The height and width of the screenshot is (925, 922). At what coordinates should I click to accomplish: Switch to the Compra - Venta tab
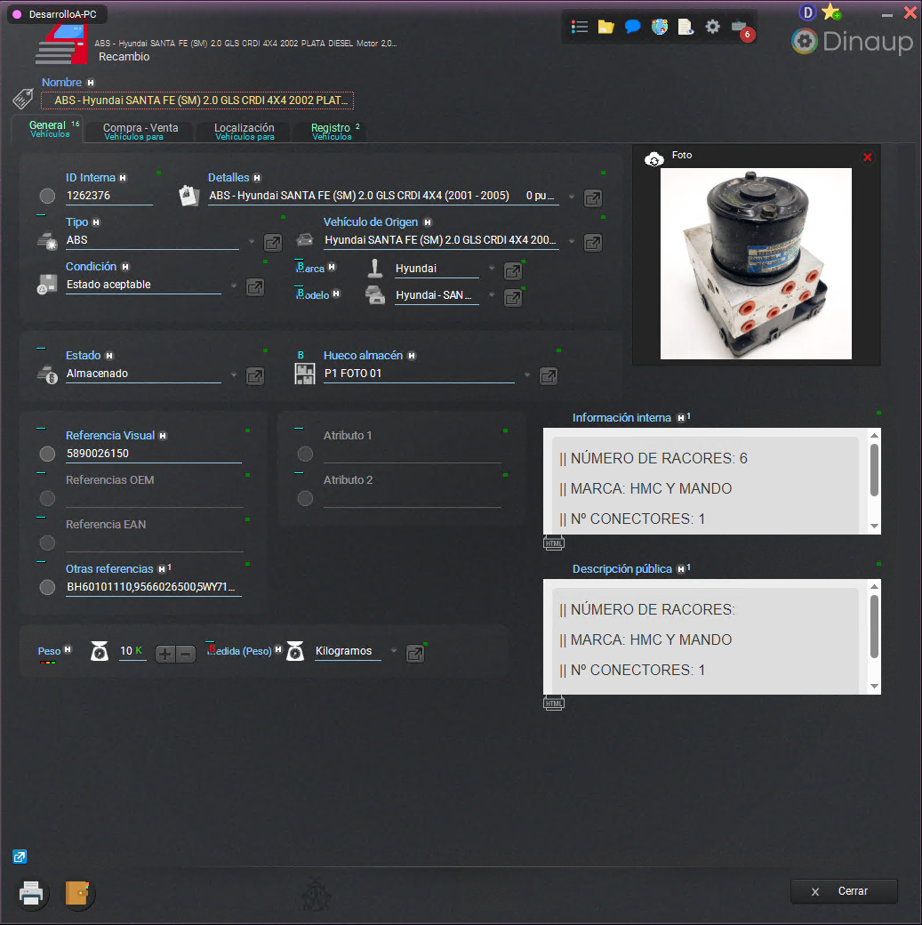tap(138, 129)
